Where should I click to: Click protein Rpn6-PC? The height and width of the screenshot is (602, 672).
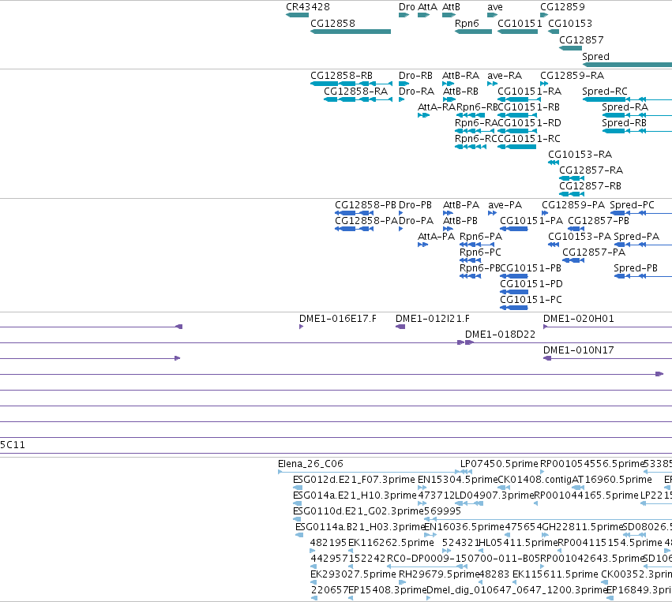click(x=470, y=260)
